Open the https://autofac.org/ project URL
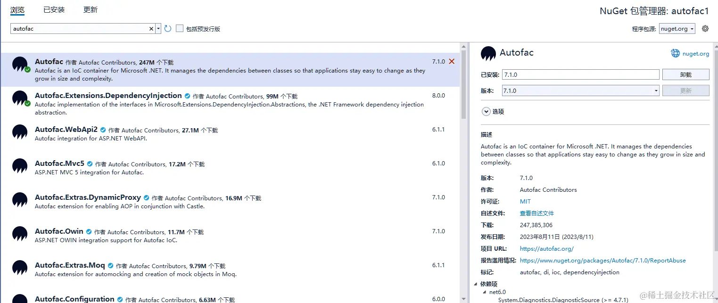This screenshot has height=303, width=718. tap(547, 249)
